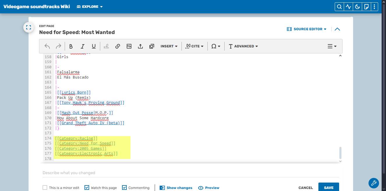Open special characters omega dropdown
The width and height of the screenshot is (386, 191).
coord(216,46)
